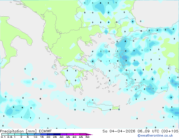Click the legend value label '0.1'
Image resolution: width=179 pixels, height=138 pixels.
click(3, 137)
